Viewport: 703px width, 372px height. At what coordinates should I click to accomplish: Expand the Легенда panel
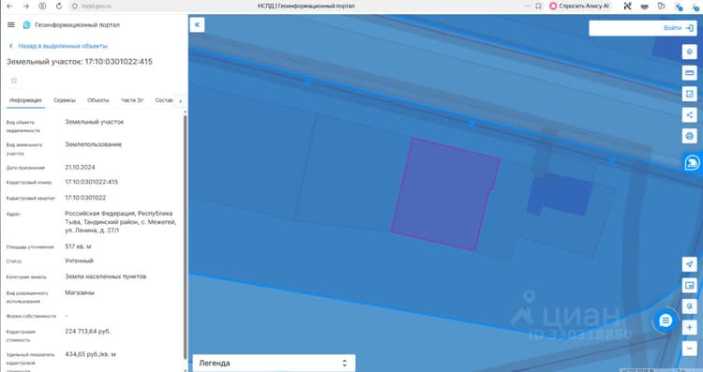[x=274, y=363]
